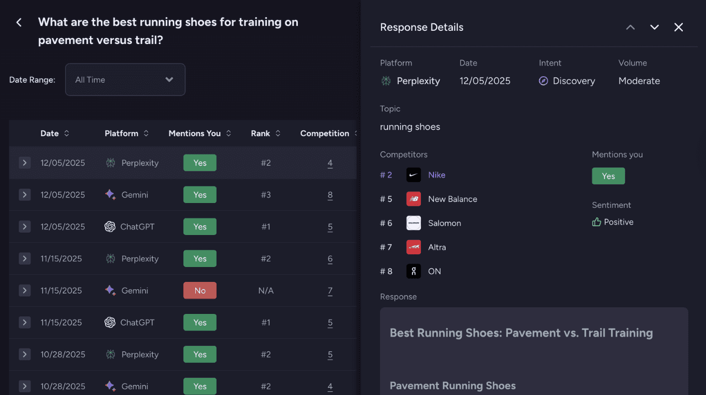
Task: Click the 'N/A' rank cell for Gemini
Action: pos(266,290)
